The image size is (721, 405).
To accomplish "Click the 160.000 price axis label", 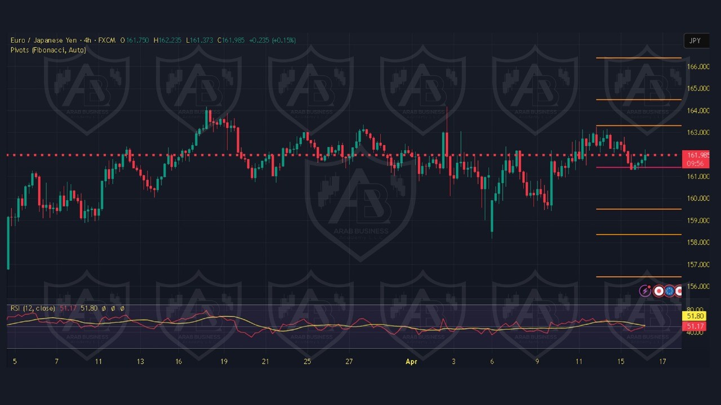I will coord(698,198).
